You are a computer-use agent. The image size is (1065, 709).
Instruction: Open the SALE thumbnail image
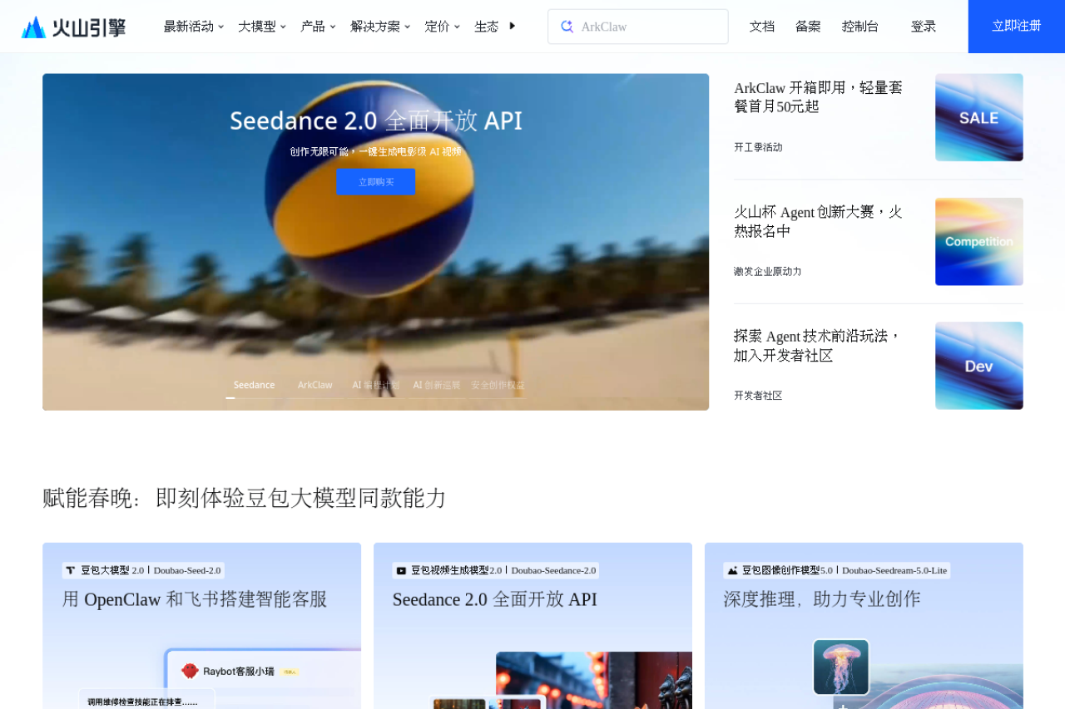click(x=979, y=117)
